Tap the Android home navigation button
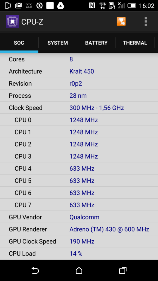The image size is (158, 281). point(79,270)
